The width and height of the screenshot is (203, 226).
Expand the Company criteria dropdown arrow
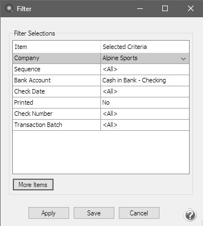coord(183,58)
